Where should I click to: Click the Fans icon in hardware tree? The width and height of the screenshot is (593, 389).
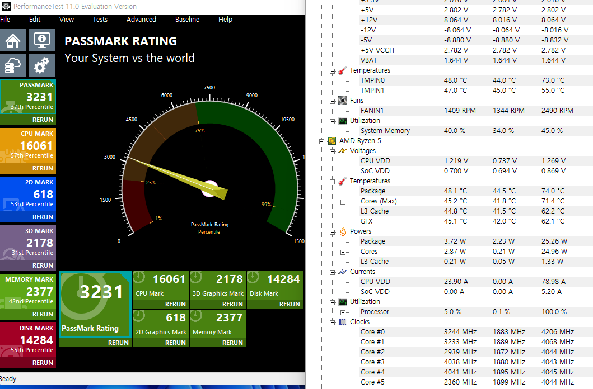(343, 101)
